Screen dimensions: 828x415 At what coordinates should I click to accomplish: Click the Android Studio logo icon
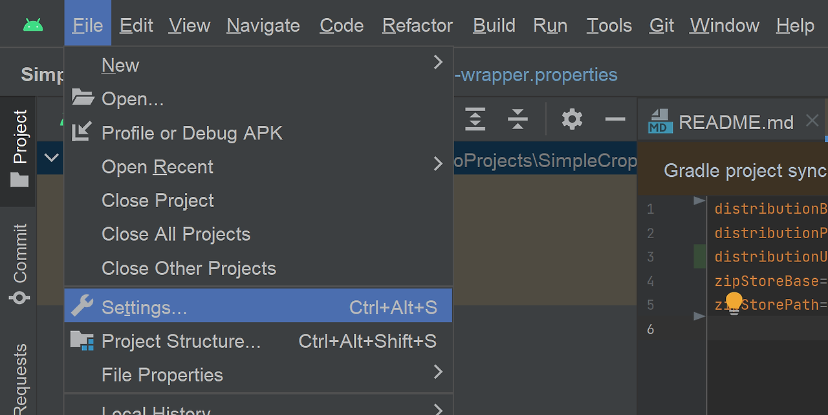coord(33,25)
